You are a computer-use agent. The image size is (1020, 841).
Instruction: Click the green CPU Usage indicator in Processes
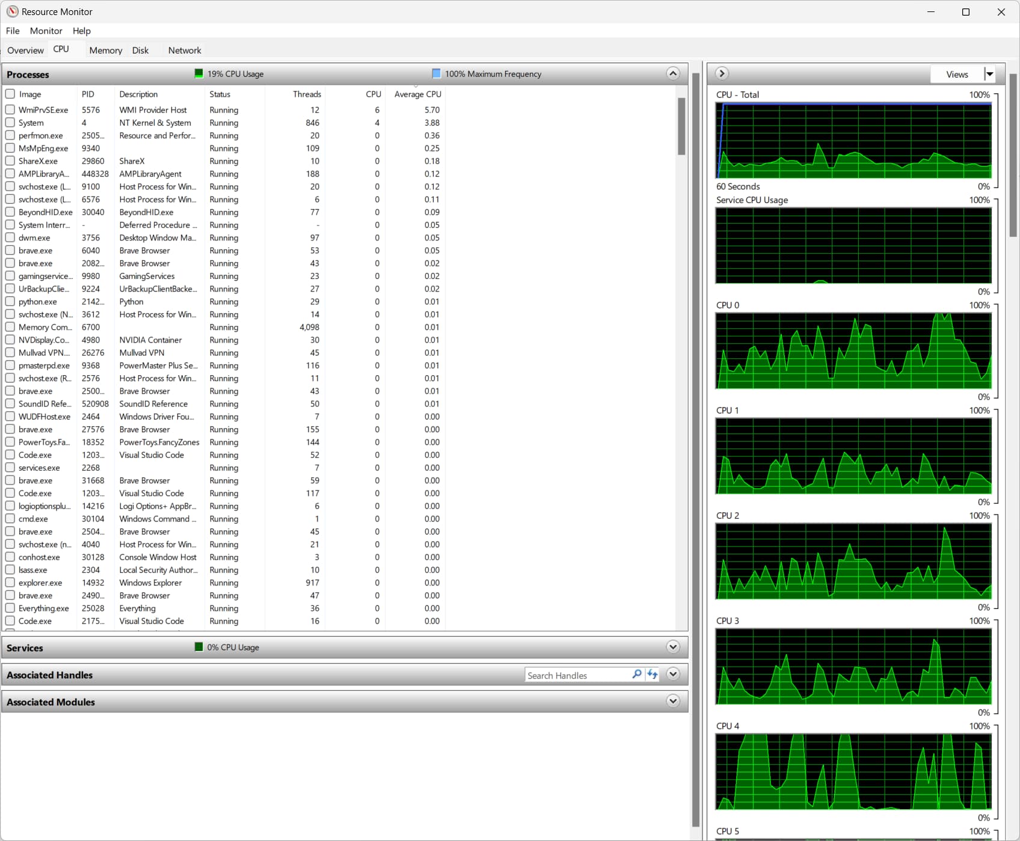(199, 73)
